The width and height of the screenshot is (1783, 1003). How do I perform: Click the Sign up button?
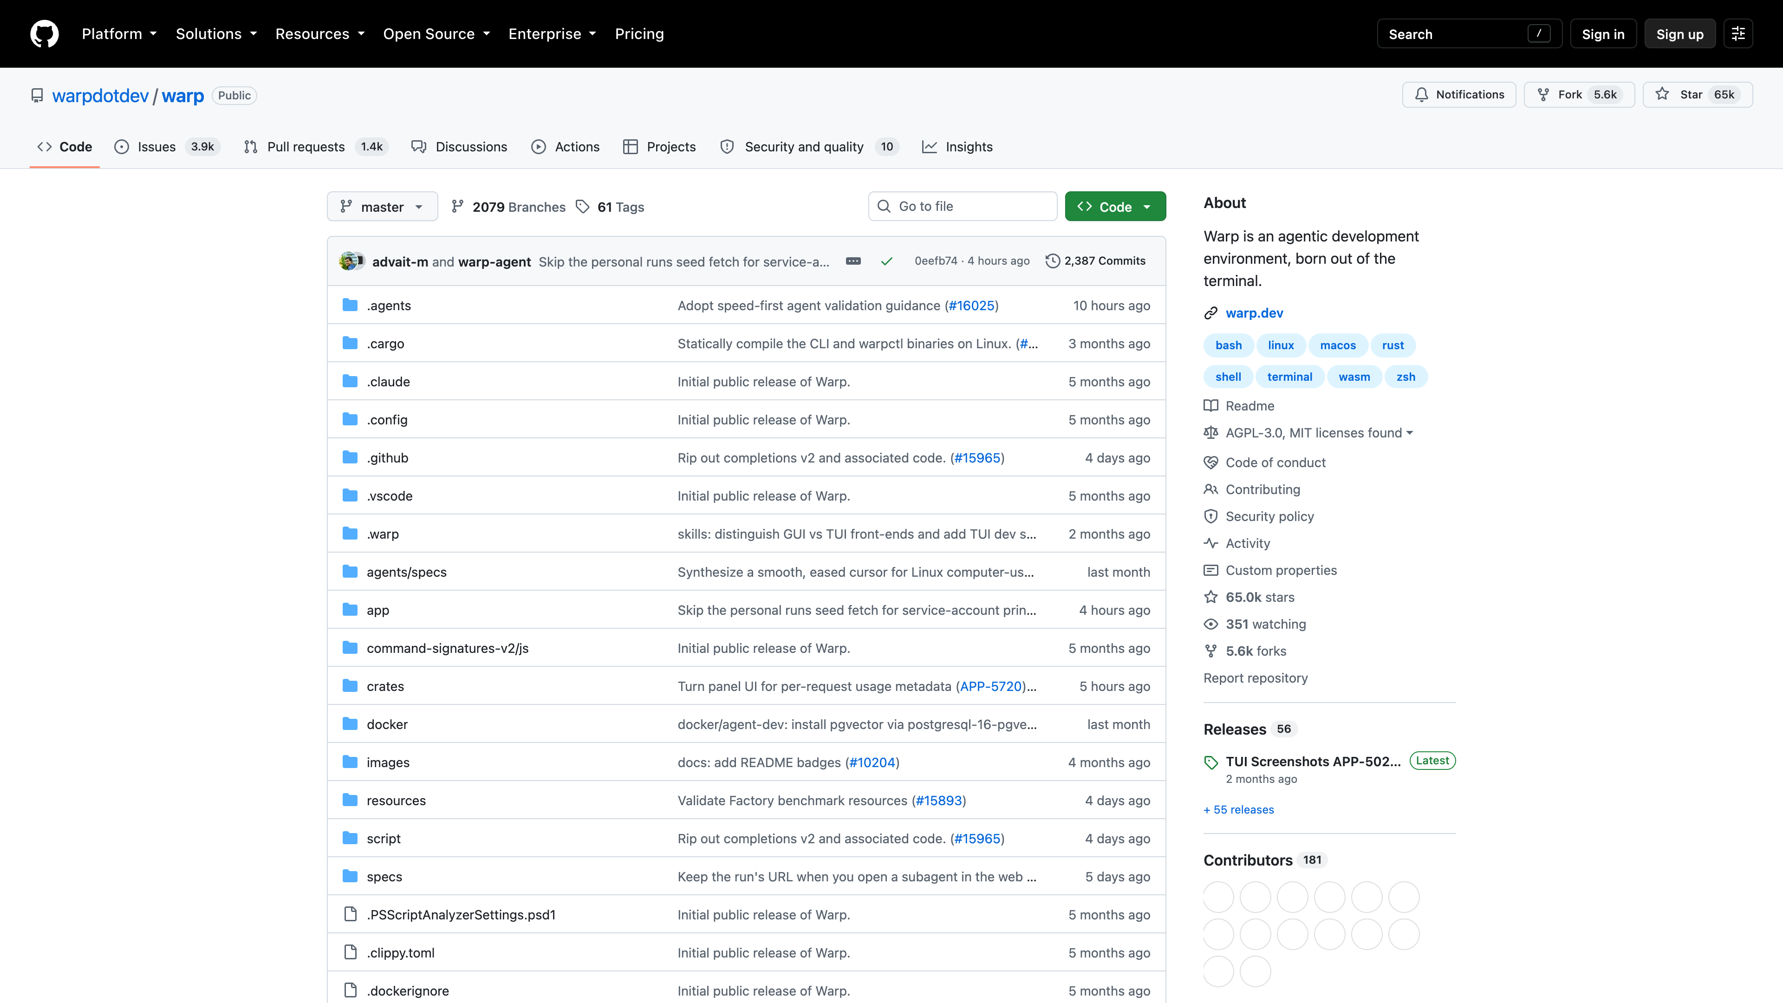coord(1680,34)
